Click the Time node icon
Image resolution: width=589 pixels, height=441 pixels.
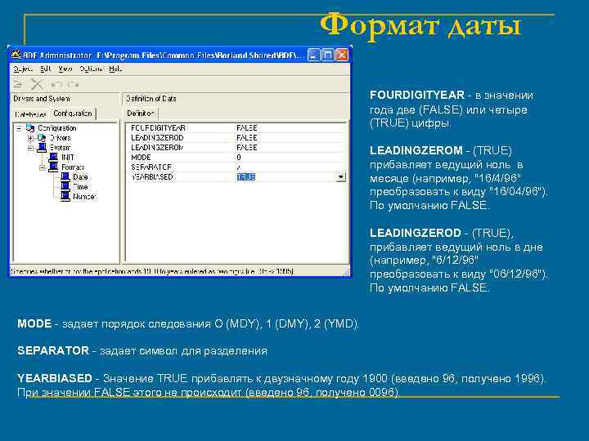pyautogui.click(x=65, y=186)
